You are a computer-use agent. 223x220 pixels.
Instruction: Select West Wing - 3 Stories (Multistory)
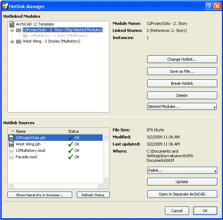pos(51,42)
